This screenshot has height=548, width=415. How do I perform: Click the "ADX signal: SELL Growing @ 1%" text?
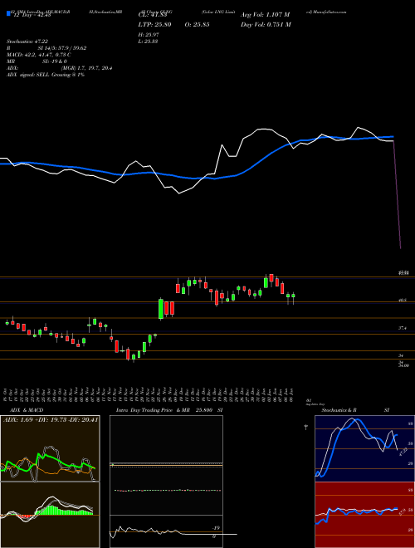[46, 75]
